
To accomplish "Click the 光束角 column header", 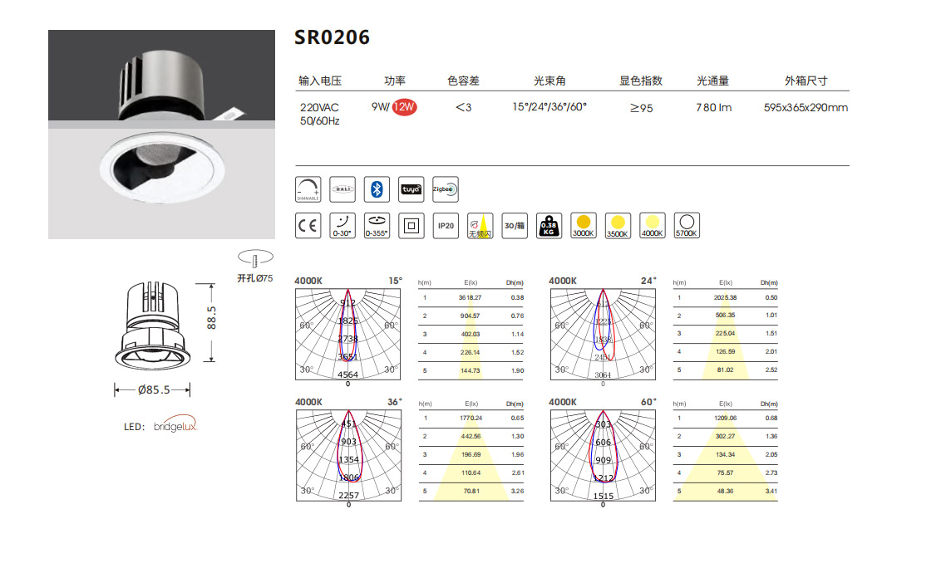I will coord(549,81).
